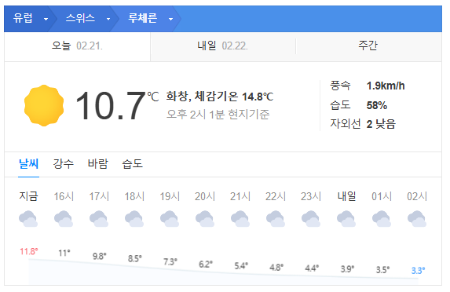The height and width of the screenshot is (292, 450).
Task: Open the 유럽 continent dropdown
Action: tap(30, 19)
